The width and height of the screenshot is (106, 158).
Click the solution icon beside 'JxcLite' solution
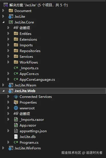pyautogui.click(x=6, y=5)
